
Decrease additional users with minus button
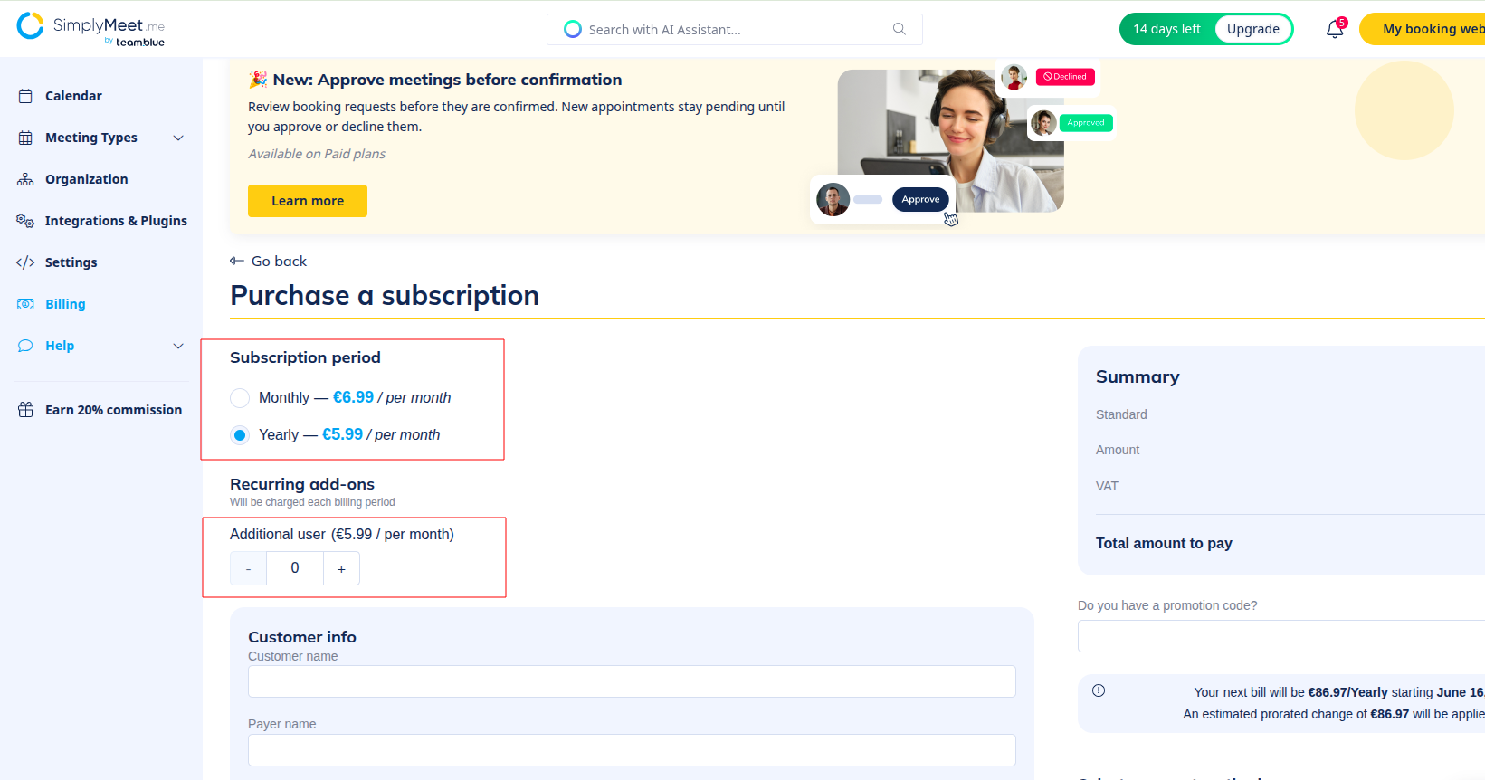point(248,568)
